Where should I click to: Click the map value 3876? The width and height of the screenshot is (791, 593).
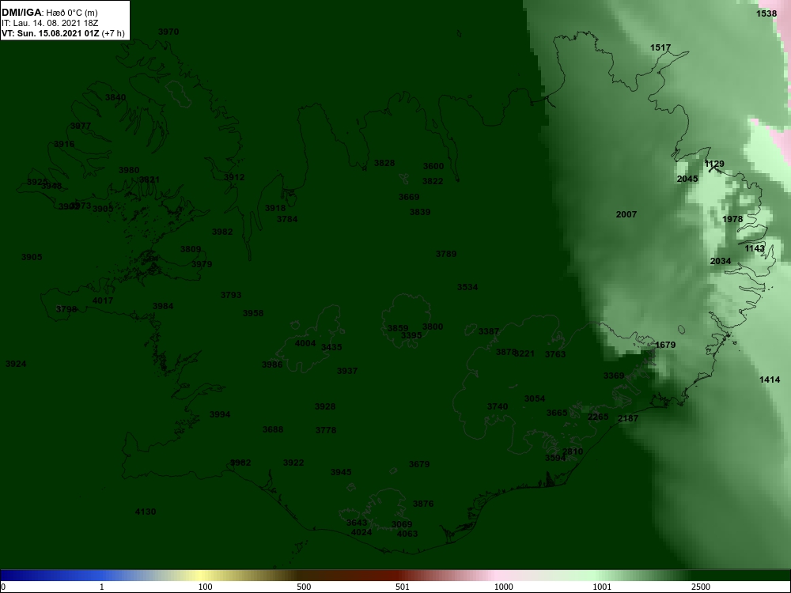[x=423, y=504]
